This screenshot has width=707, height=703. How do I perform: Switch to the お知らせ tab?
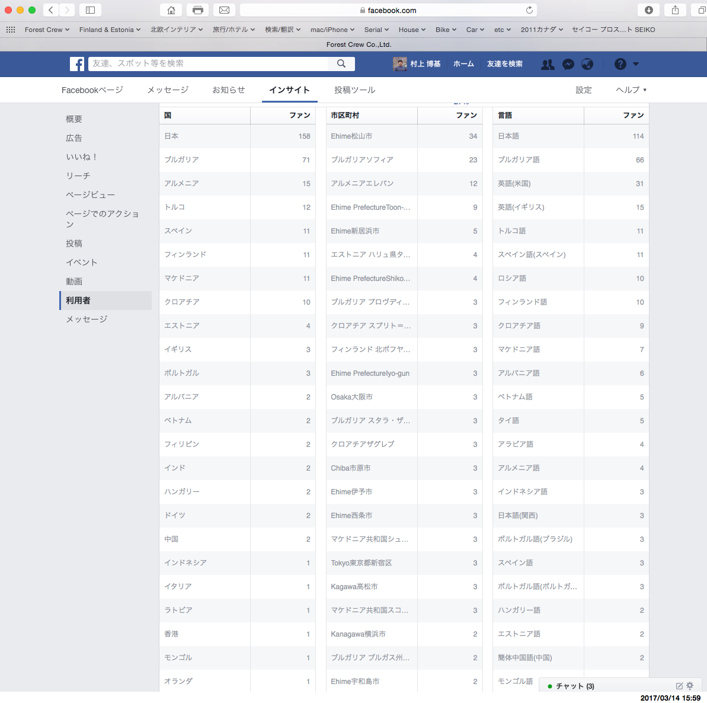point(229,90)
